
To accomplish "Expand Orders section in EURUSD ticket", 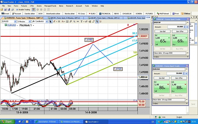I will pyautogui.click(x=170, y=103).
